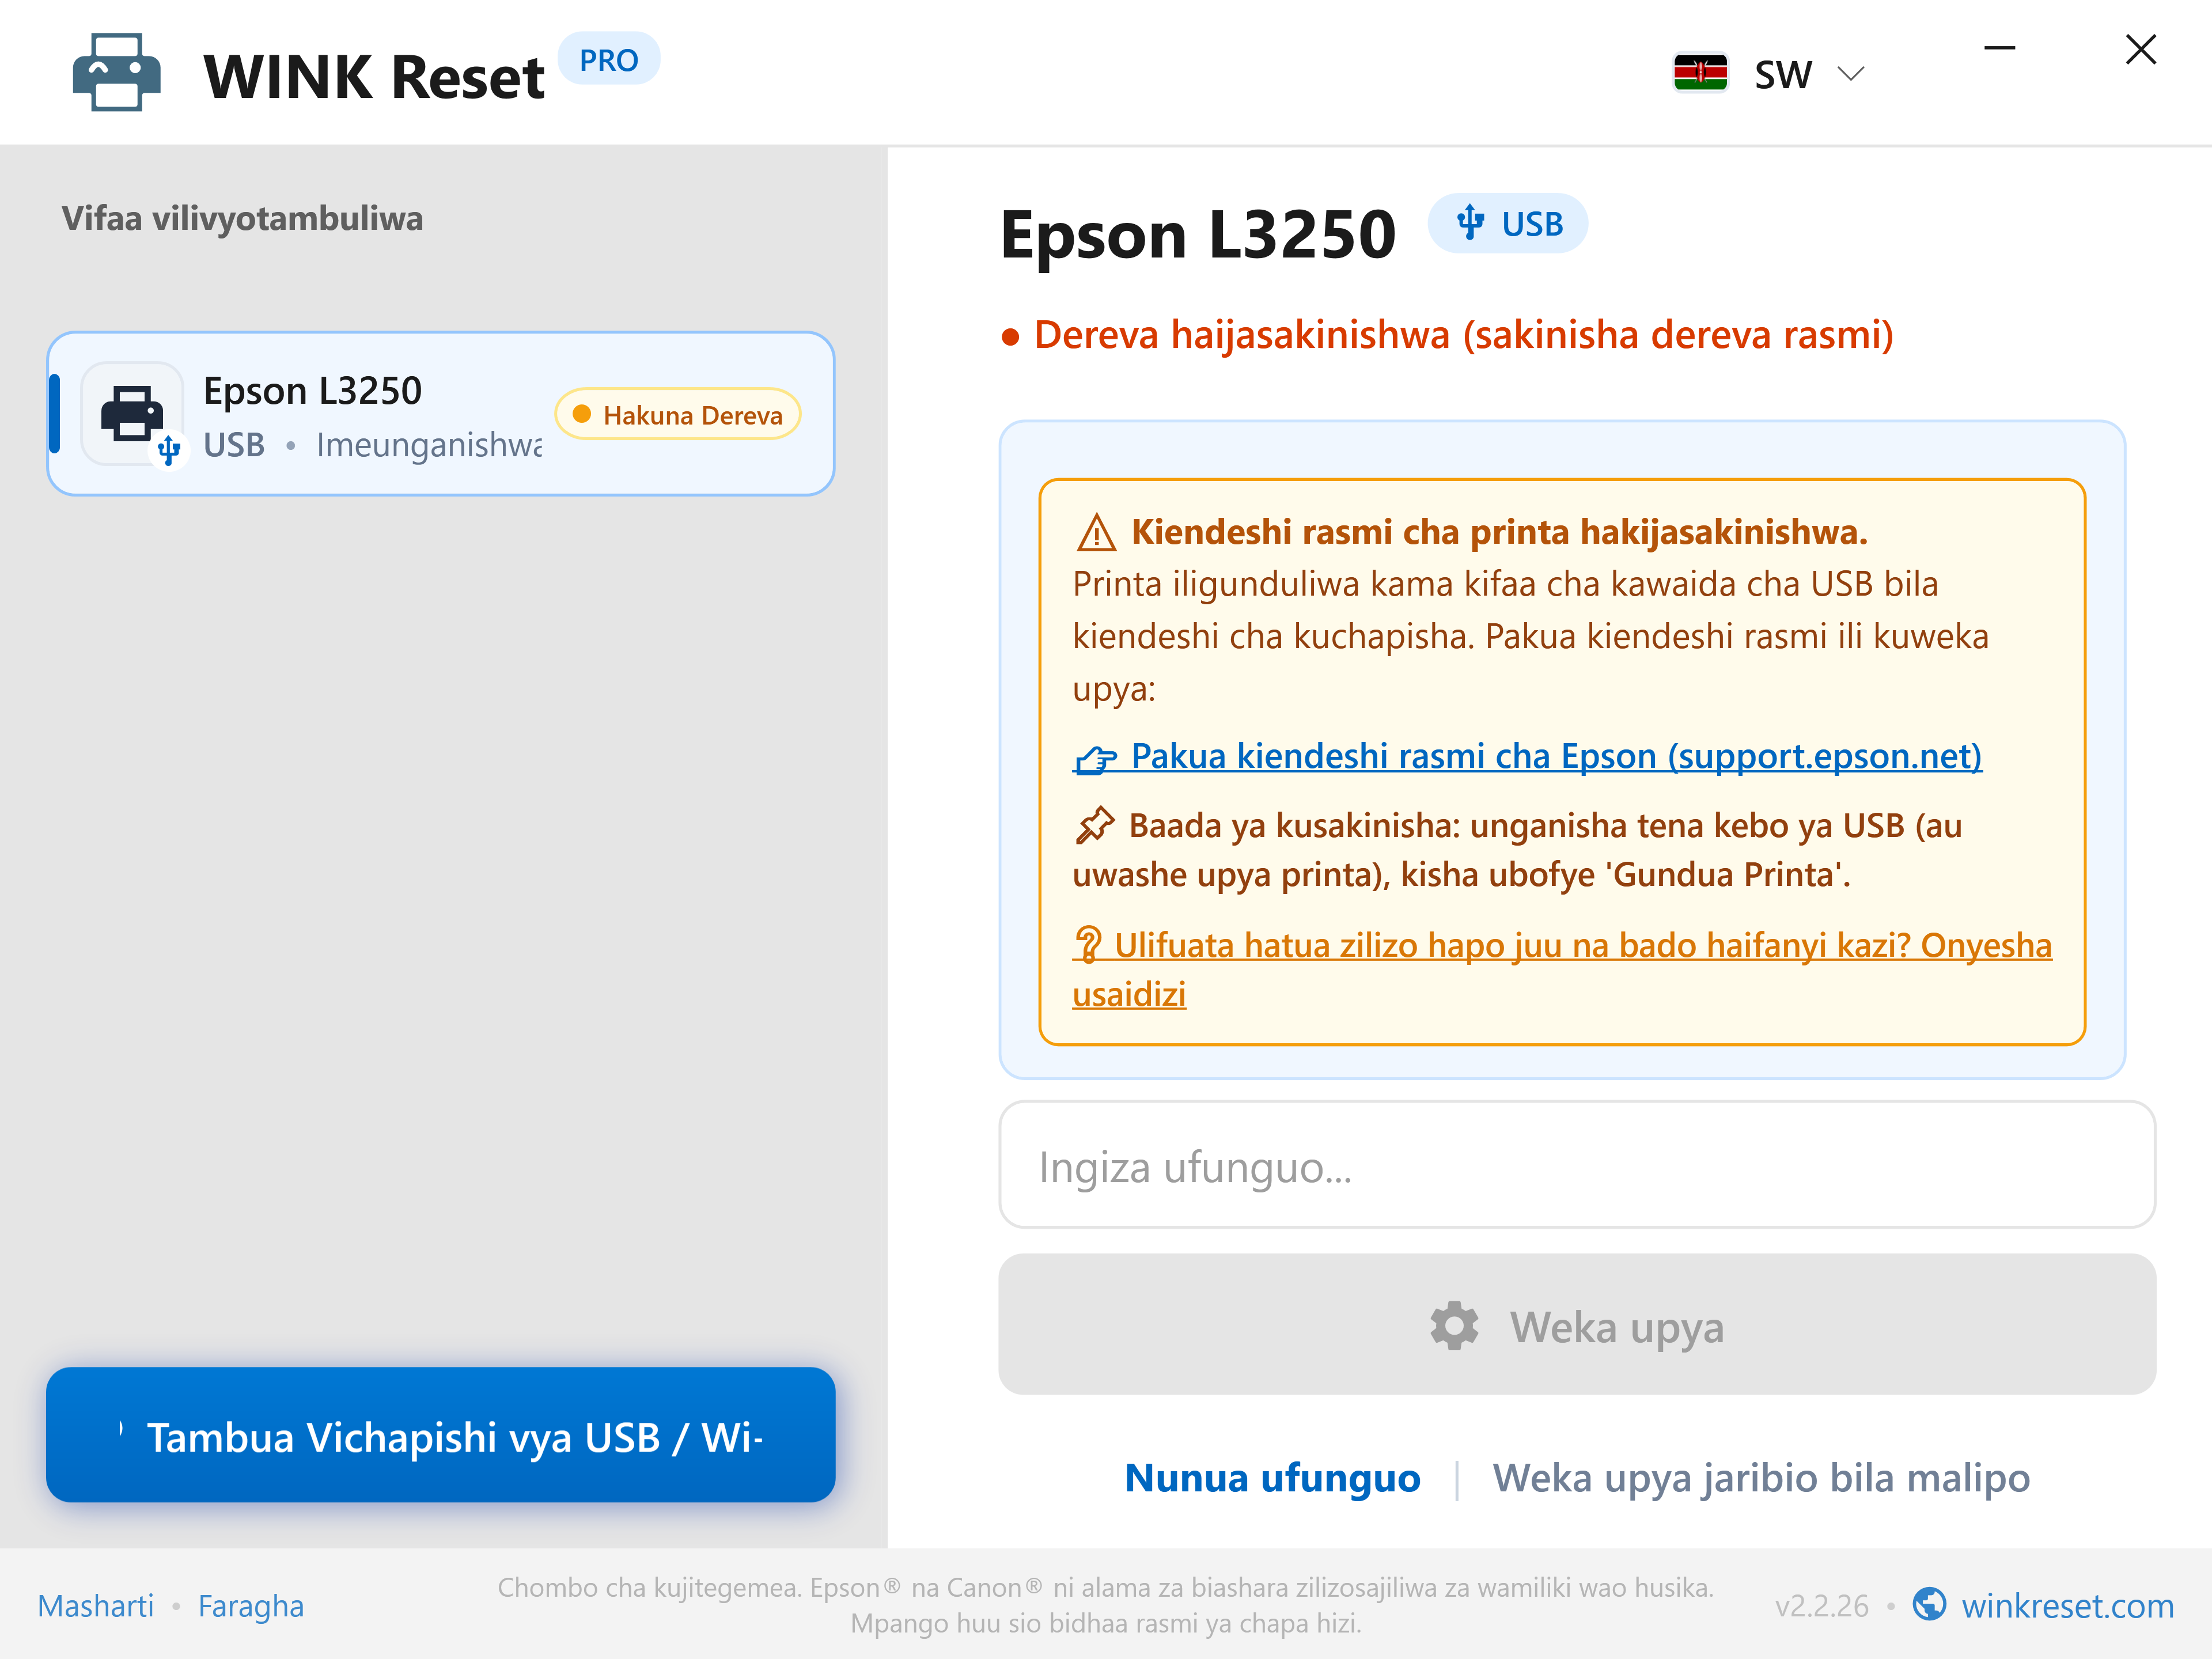Click the Imeunganishwa status text on the device card
The image size is (2212, 1659).
coord(429,445)
